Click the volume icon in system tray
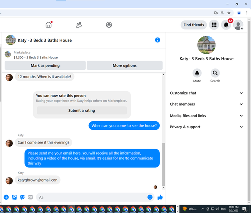 (217, 209)
